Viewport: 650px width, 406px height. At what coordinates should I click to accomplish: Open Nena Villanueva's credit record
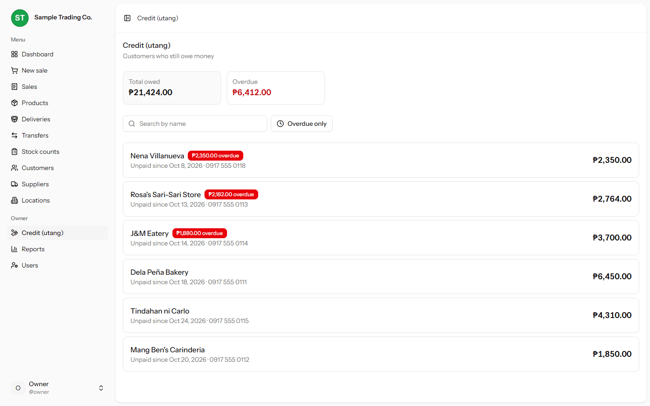(381, 160)
